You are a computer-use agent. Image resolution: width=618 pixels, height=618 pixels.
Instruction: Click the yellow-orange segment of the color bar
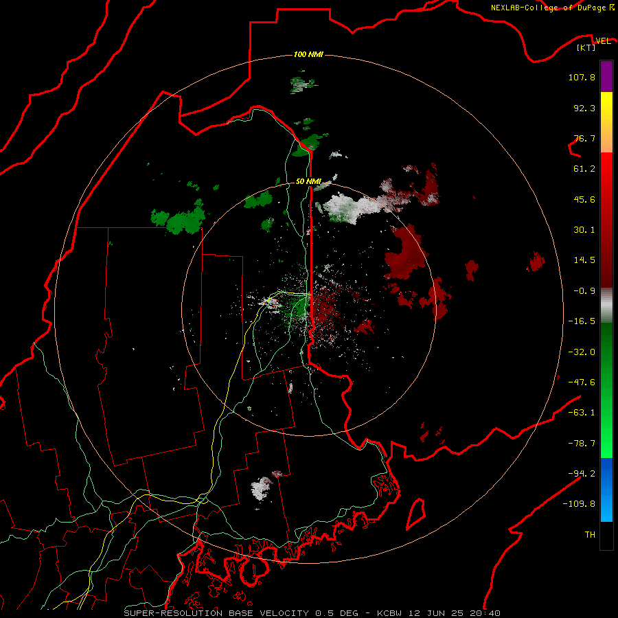606,122
